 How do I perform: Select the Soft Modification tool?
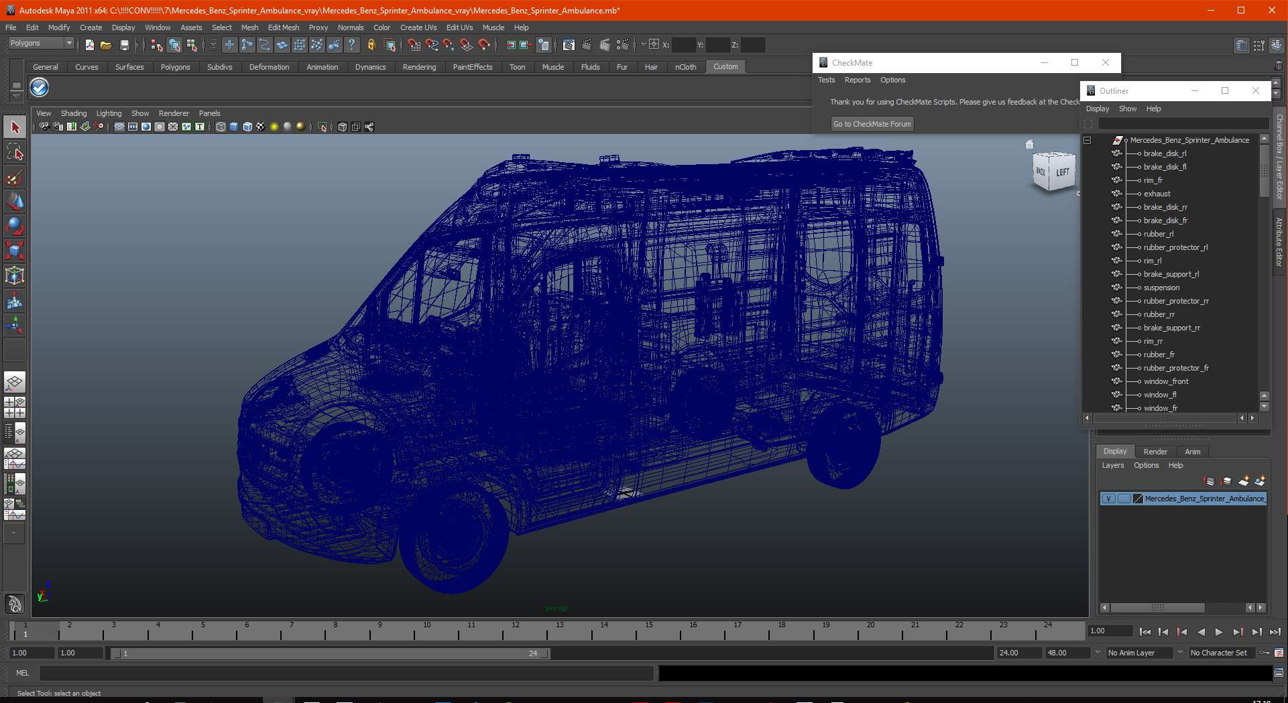point(15,300)
